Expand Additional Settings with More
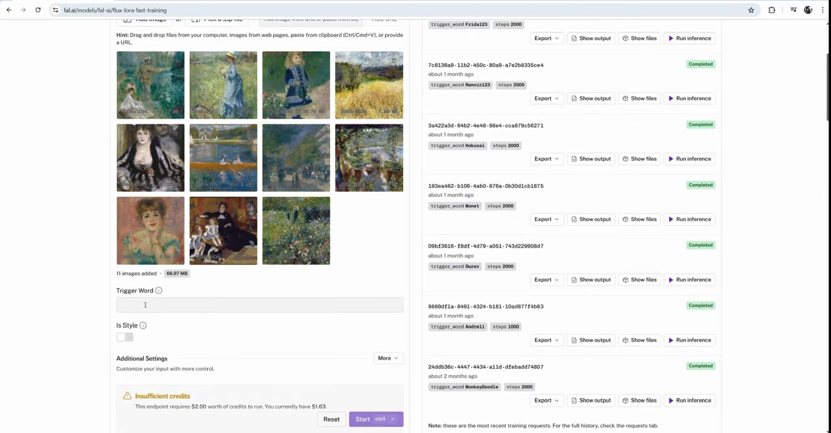Screen dimensions: 831x433 [x=388, y=358]
